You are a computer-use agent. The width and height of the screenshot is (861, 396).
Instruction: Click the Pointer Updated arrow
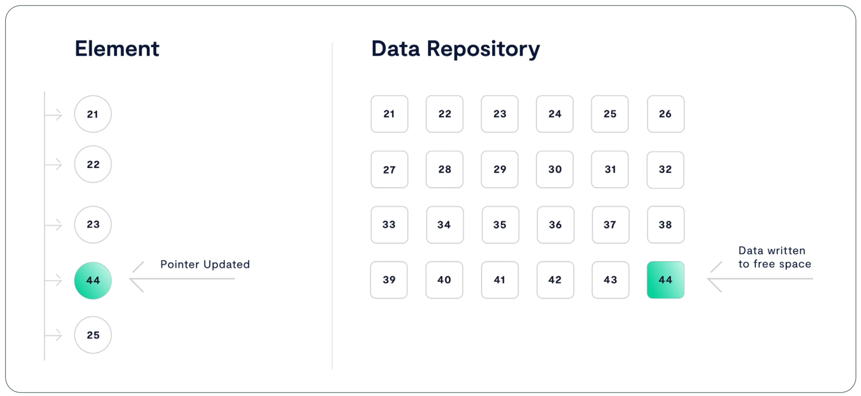183,279
